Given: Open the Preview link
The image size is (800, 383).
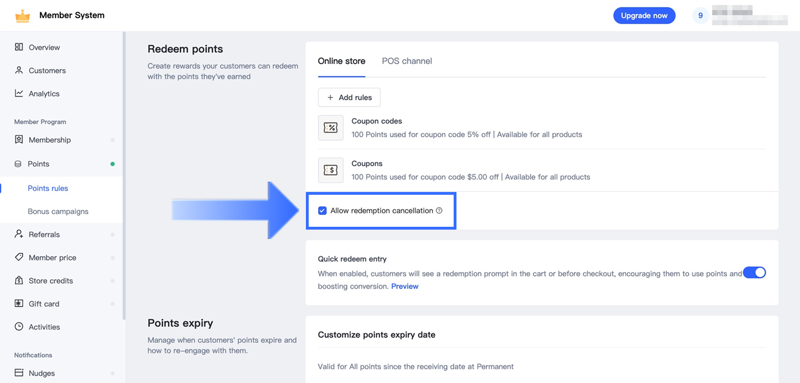Looking at the screenshot, I should 405,286.
